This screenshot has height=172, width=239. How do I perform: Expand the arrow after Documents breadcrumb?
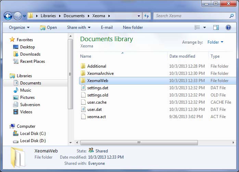[x=88, y=16]
